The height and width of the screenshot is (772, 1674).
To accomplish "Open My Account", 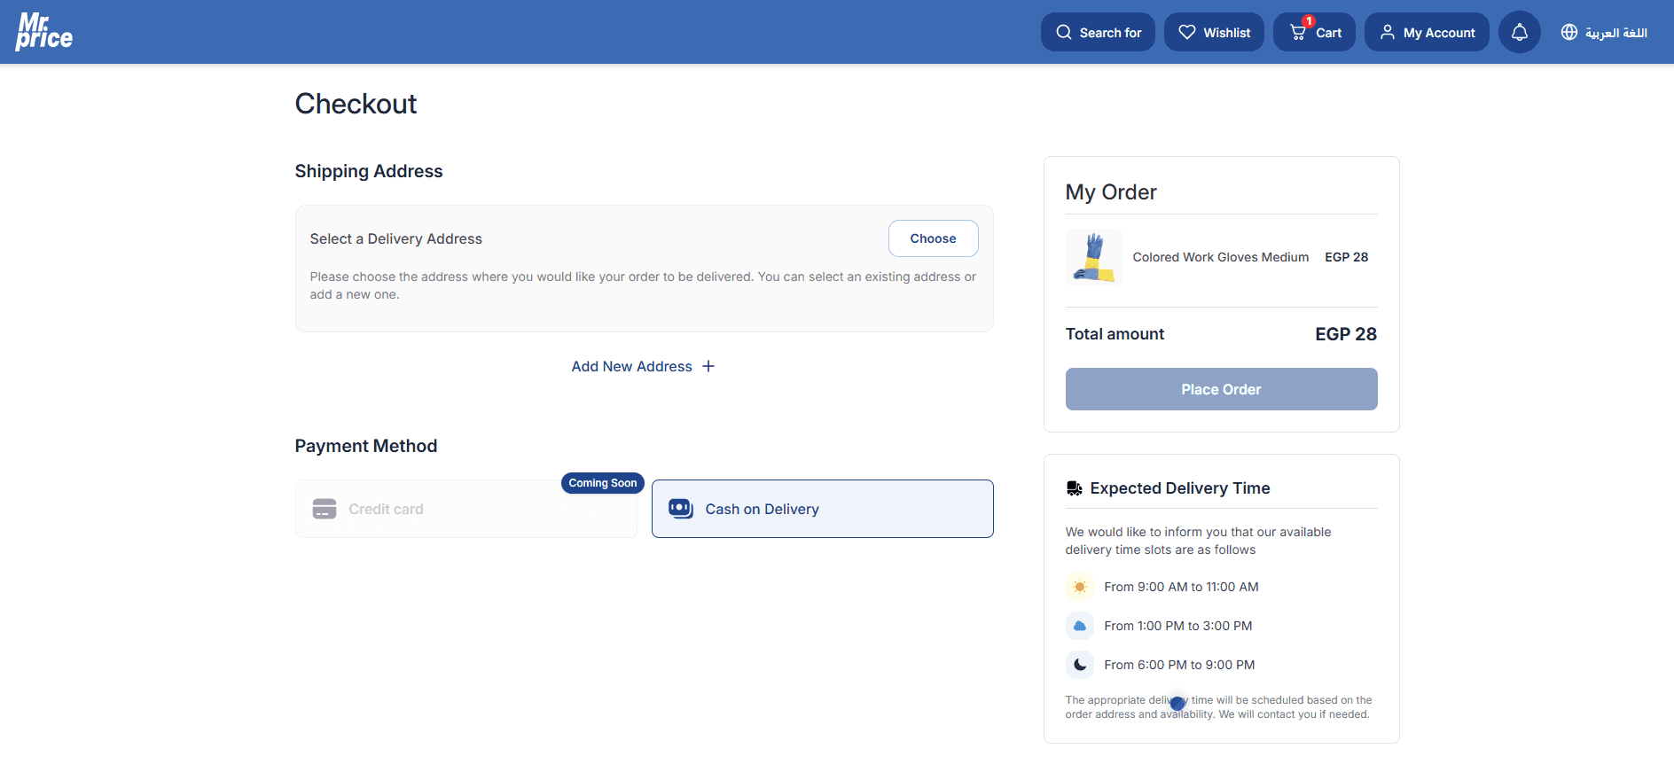I will pos(1427,33).
